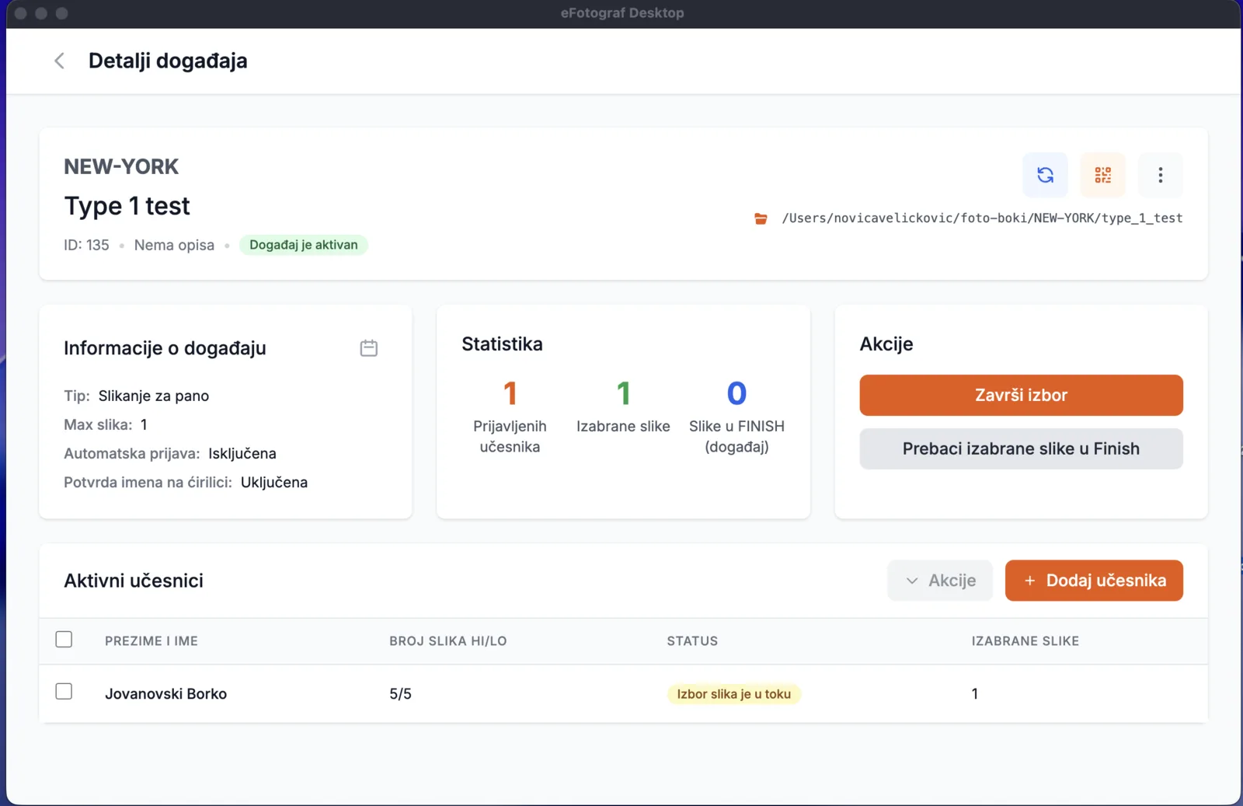Click the Izbor slika je u toku status
This screenshot has height=806, width=1243.
[x=733, y=694]
